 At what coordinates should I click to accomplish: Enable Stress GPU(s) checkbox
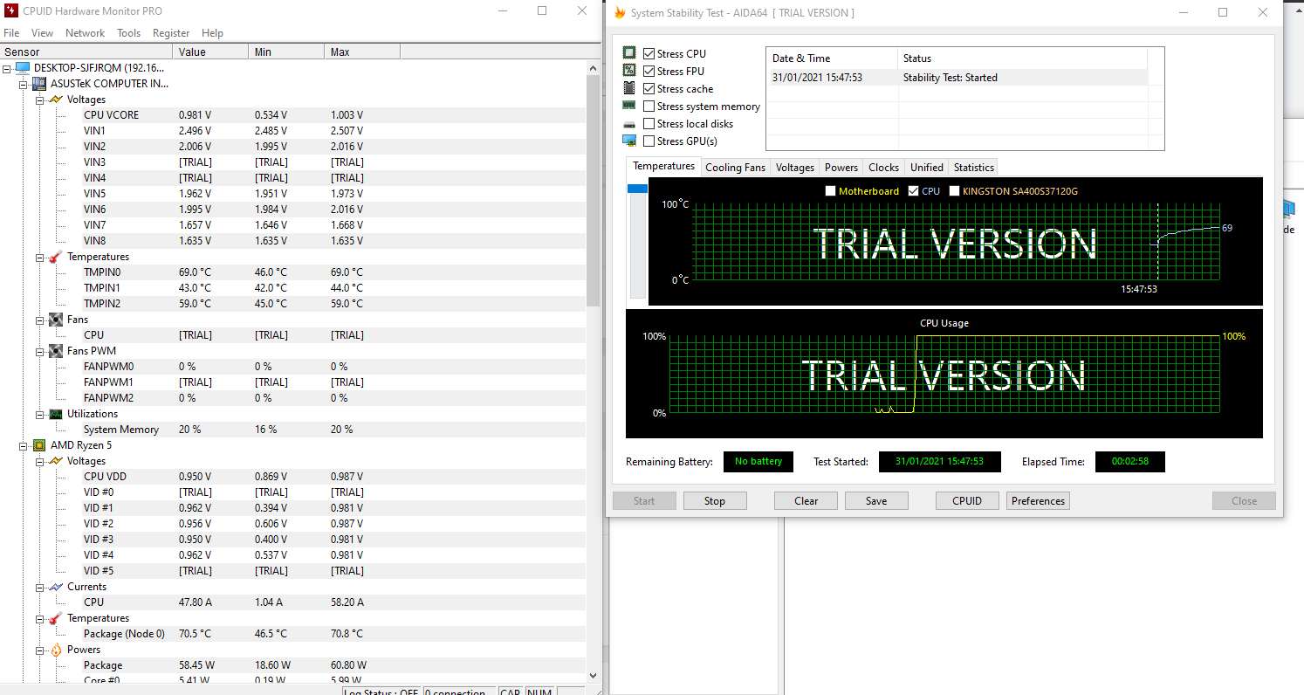(649, 141)
